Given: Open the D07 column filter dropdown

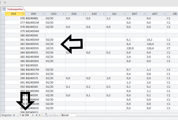Looking at the screenshot, I should click(144, 14).
